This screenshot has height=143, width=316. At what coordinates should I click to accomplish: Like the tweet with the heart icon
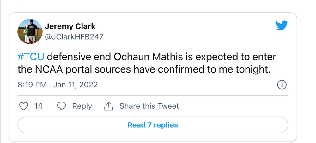[x=24, y=106]
